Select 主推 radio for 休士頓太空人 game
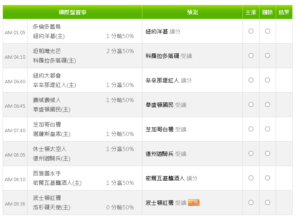This screenshot has height=218, width=296. pos(251,154)
